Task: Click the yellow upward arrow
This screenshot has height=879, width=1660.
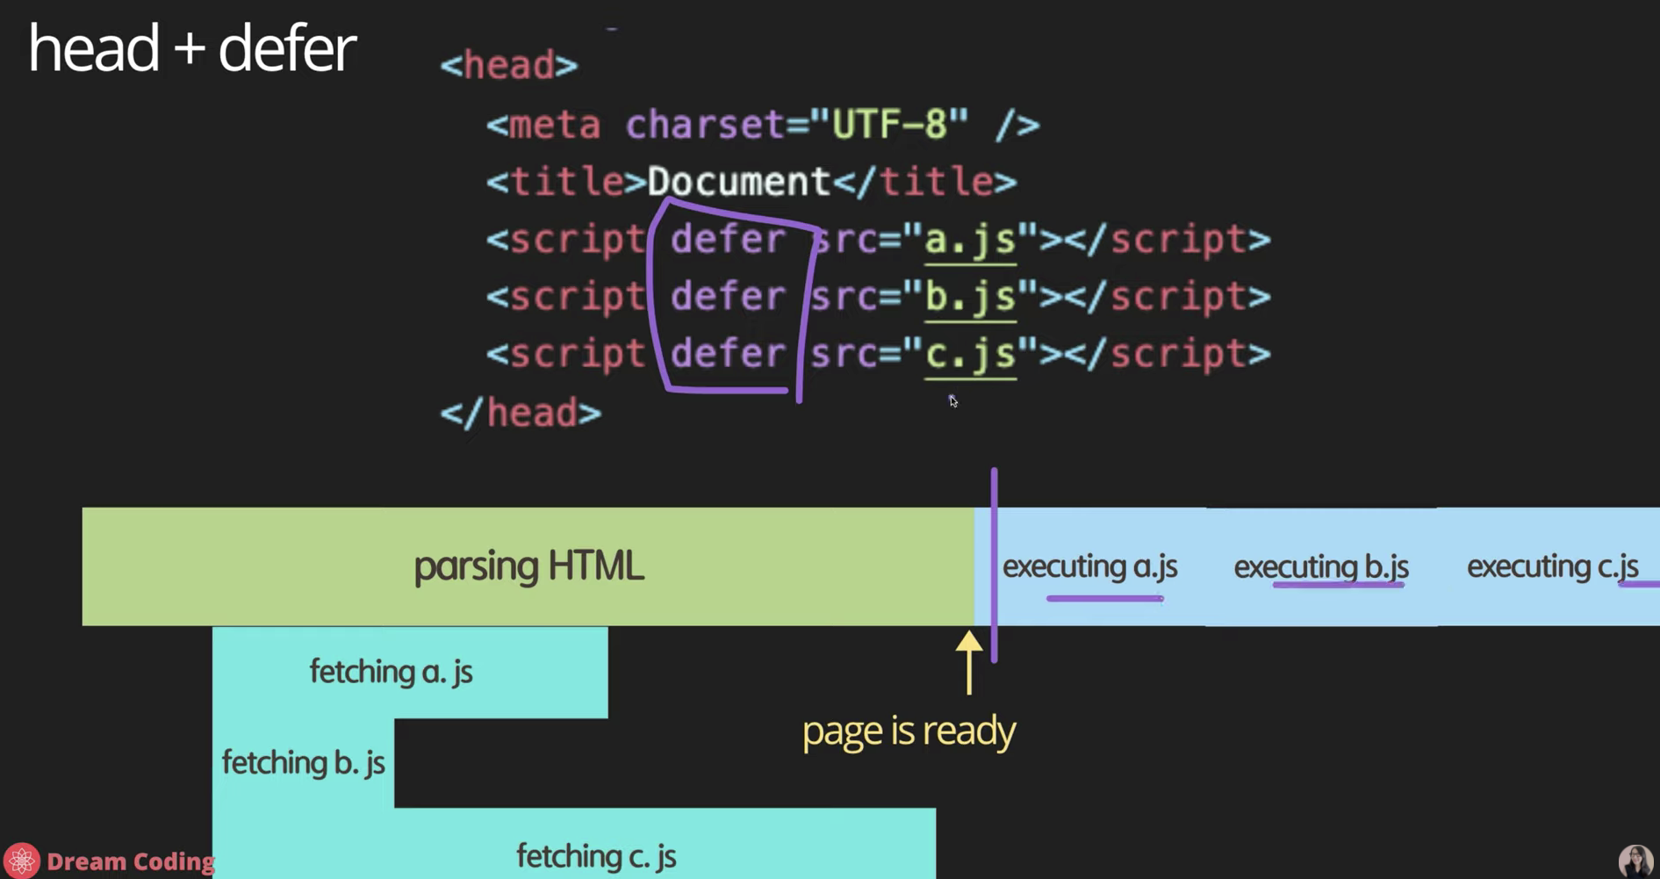Action: coord(969,661)
